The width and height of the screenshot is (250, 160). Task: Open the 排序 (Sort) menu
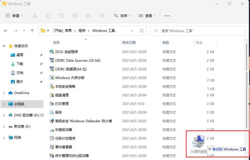[122, 16]
